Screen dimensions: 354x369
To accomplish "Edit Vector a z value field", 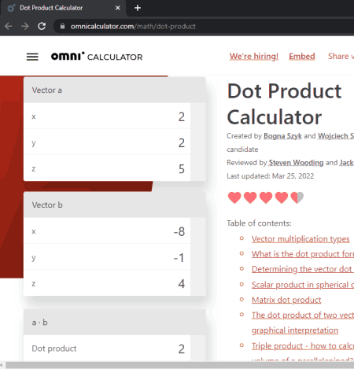I will point(107,168).
